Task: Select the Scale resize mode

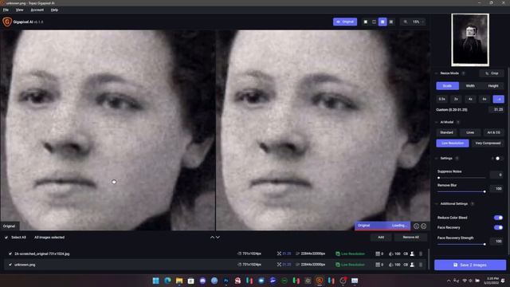Action: [448, 86]
